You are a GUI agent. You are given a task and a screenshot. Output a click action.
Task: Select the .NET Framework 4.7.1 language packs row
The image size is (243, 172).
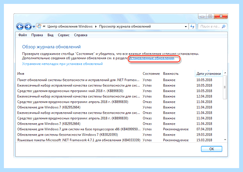click(x=119, y=140)
